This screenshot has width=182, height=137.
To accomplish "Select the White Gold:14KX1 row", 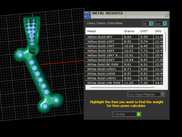I will (x=124, y=78).
